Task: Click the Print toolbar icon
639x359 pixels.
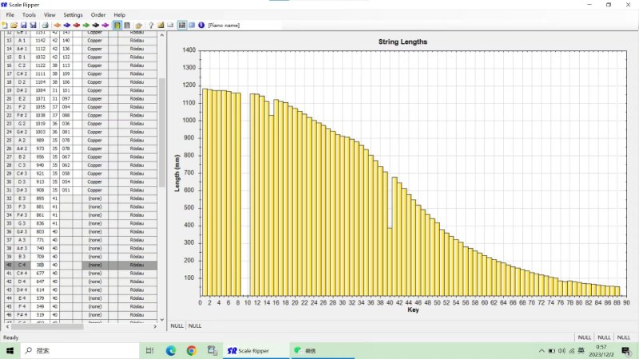Action: [x=44, y=25]
